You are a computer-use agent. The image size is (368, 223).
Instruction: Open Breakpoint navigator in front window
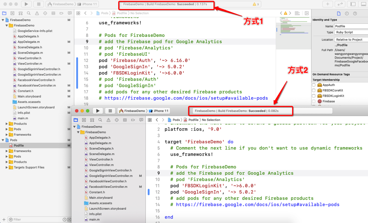coord(133,120)
